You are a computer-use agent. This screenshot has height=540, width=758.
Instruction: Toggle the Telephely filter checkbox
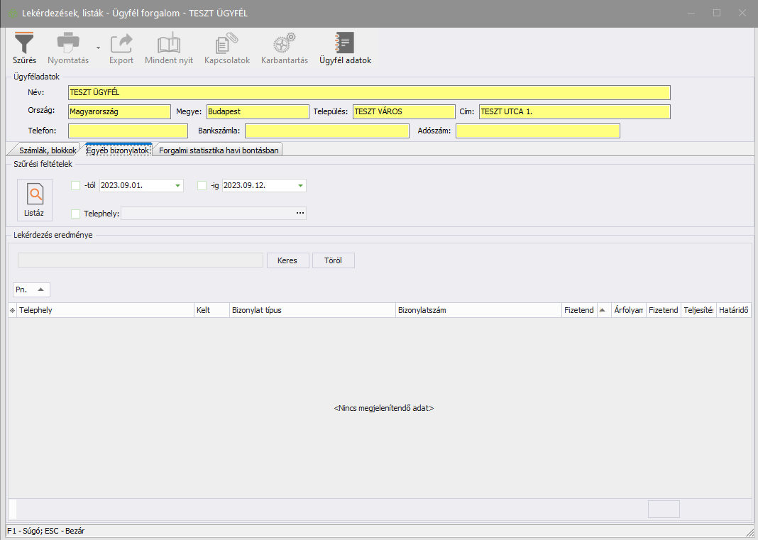coord(76,214)
